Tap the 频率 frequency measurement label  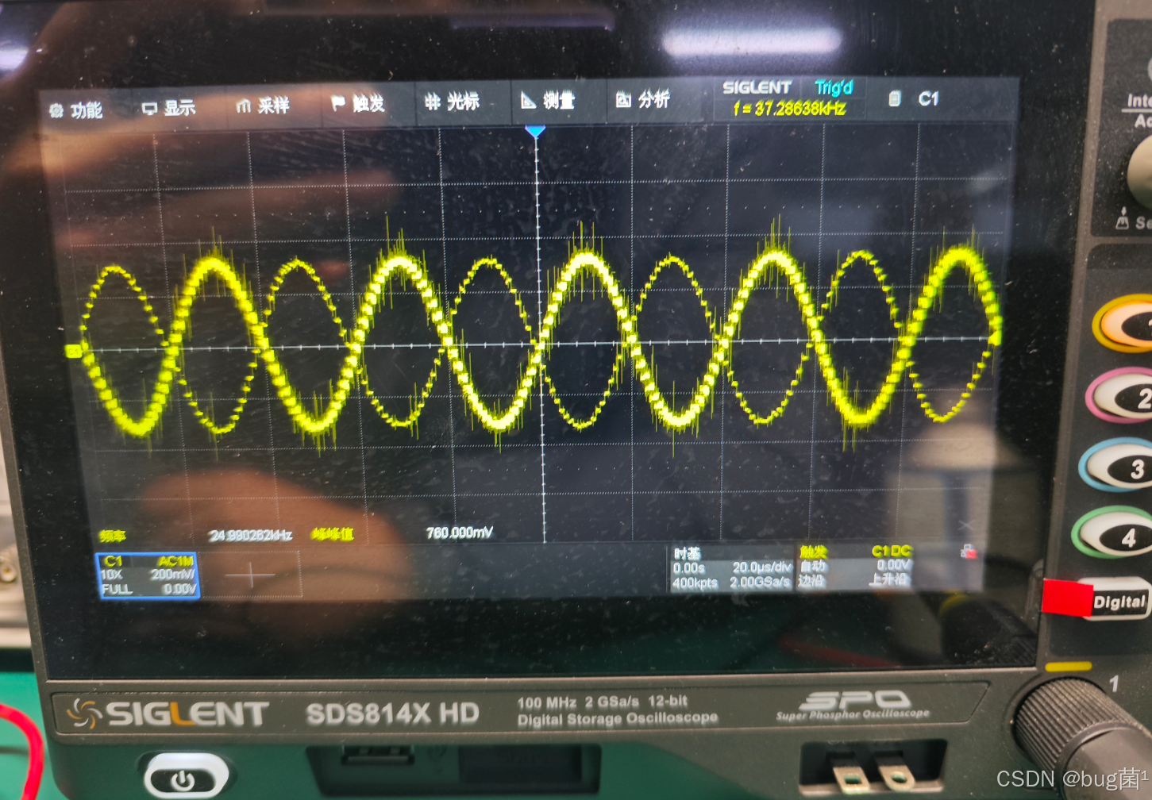(x=113, y=537)
